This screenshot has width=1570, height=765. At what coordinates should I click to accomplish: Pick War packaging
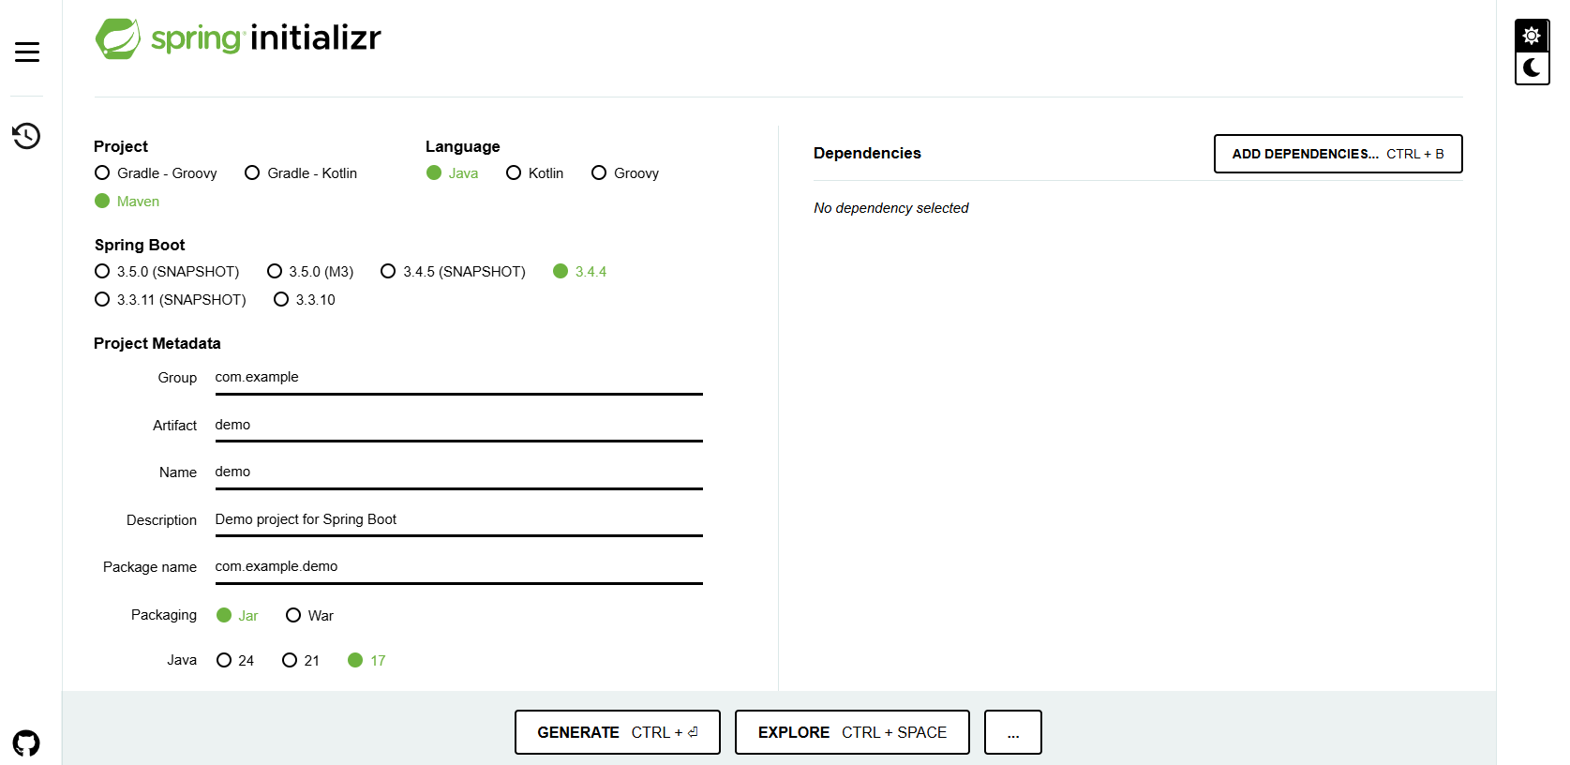pos(309,616)
